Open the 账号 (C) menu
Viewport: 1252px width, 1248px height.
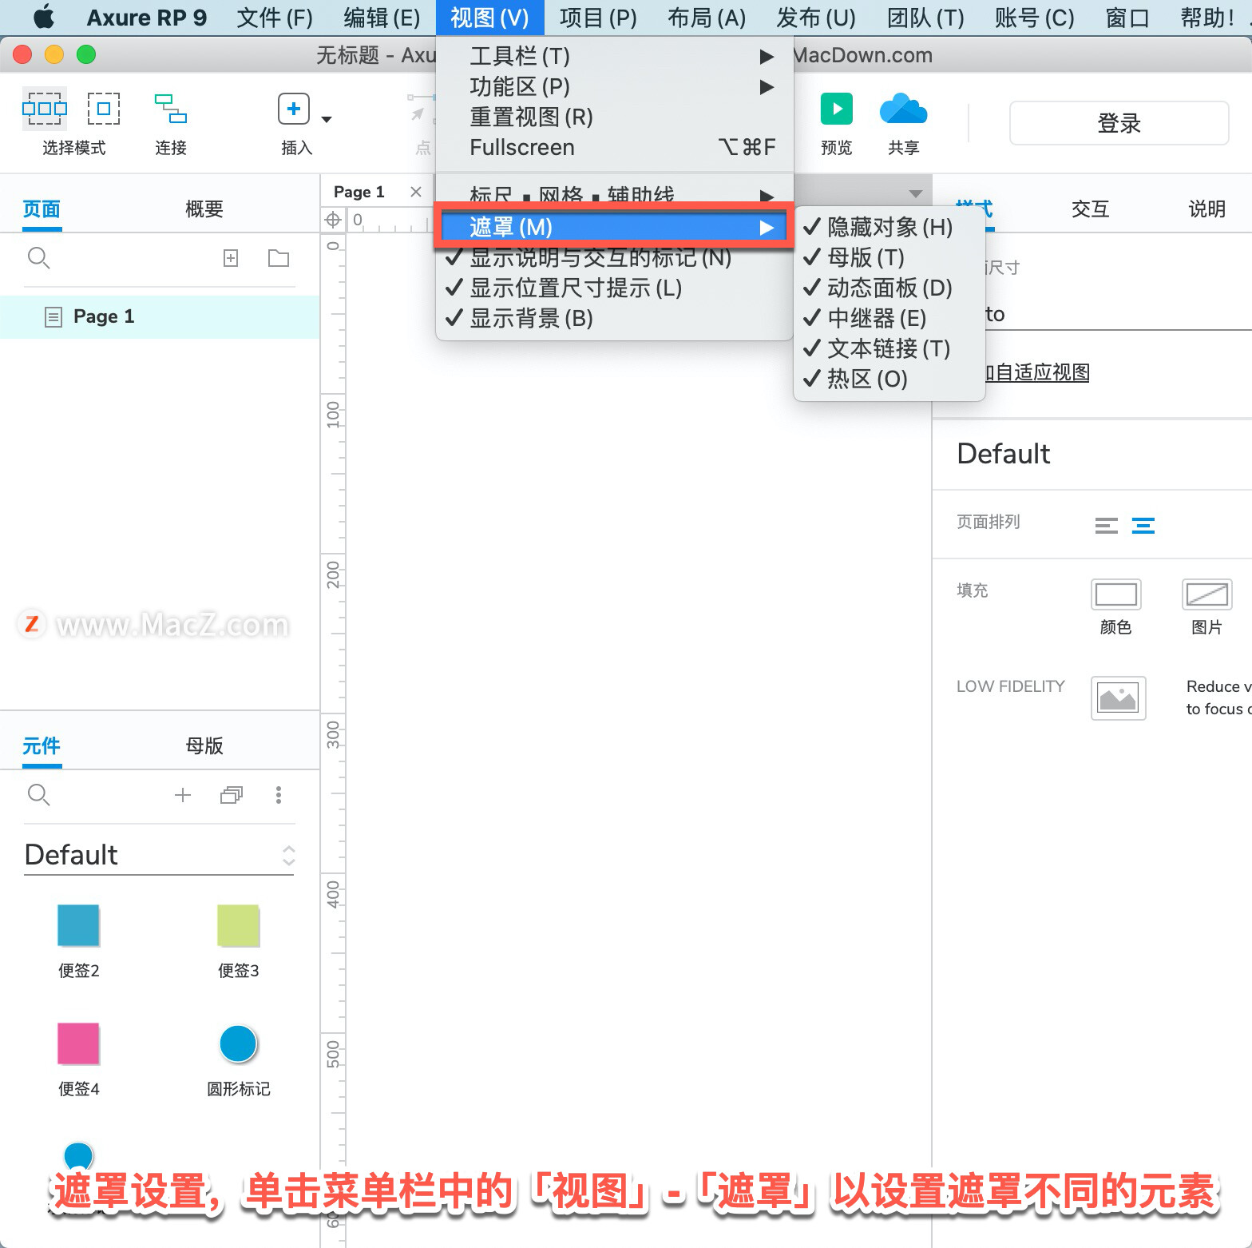tap(1034, 17)
